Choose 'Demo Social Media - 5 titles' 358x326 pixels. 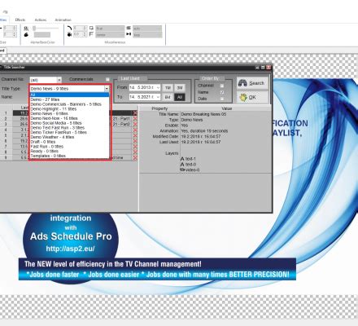point(69,123)
